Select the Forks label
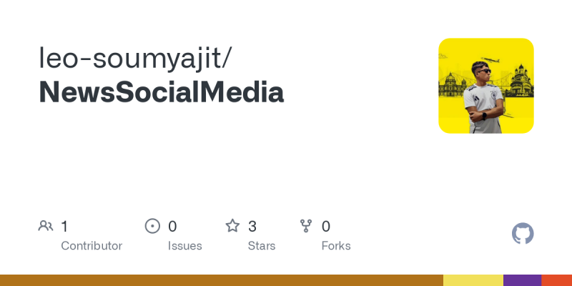 pos(336,246)
